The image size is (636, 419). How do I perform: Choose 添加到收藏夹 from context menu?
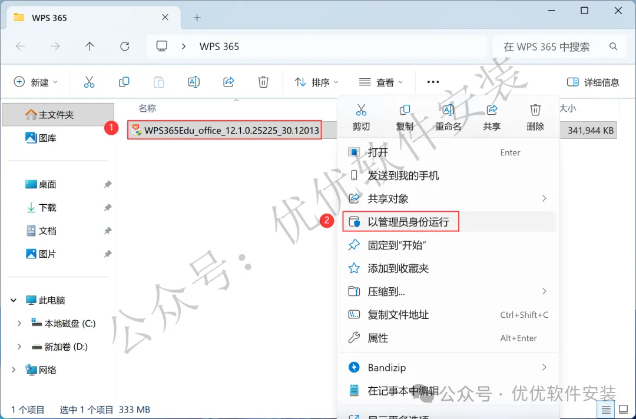[x=448, y=268]
